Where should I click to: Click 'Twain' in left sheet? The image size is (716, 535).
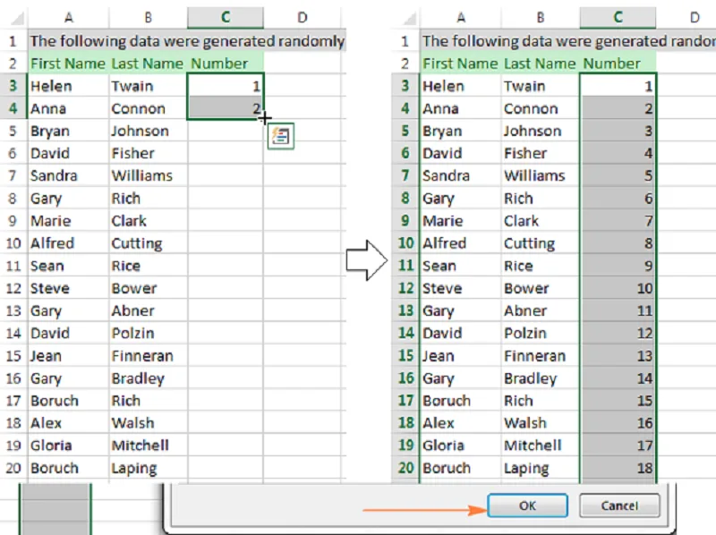pyautogui.click(x=132, y=86)
